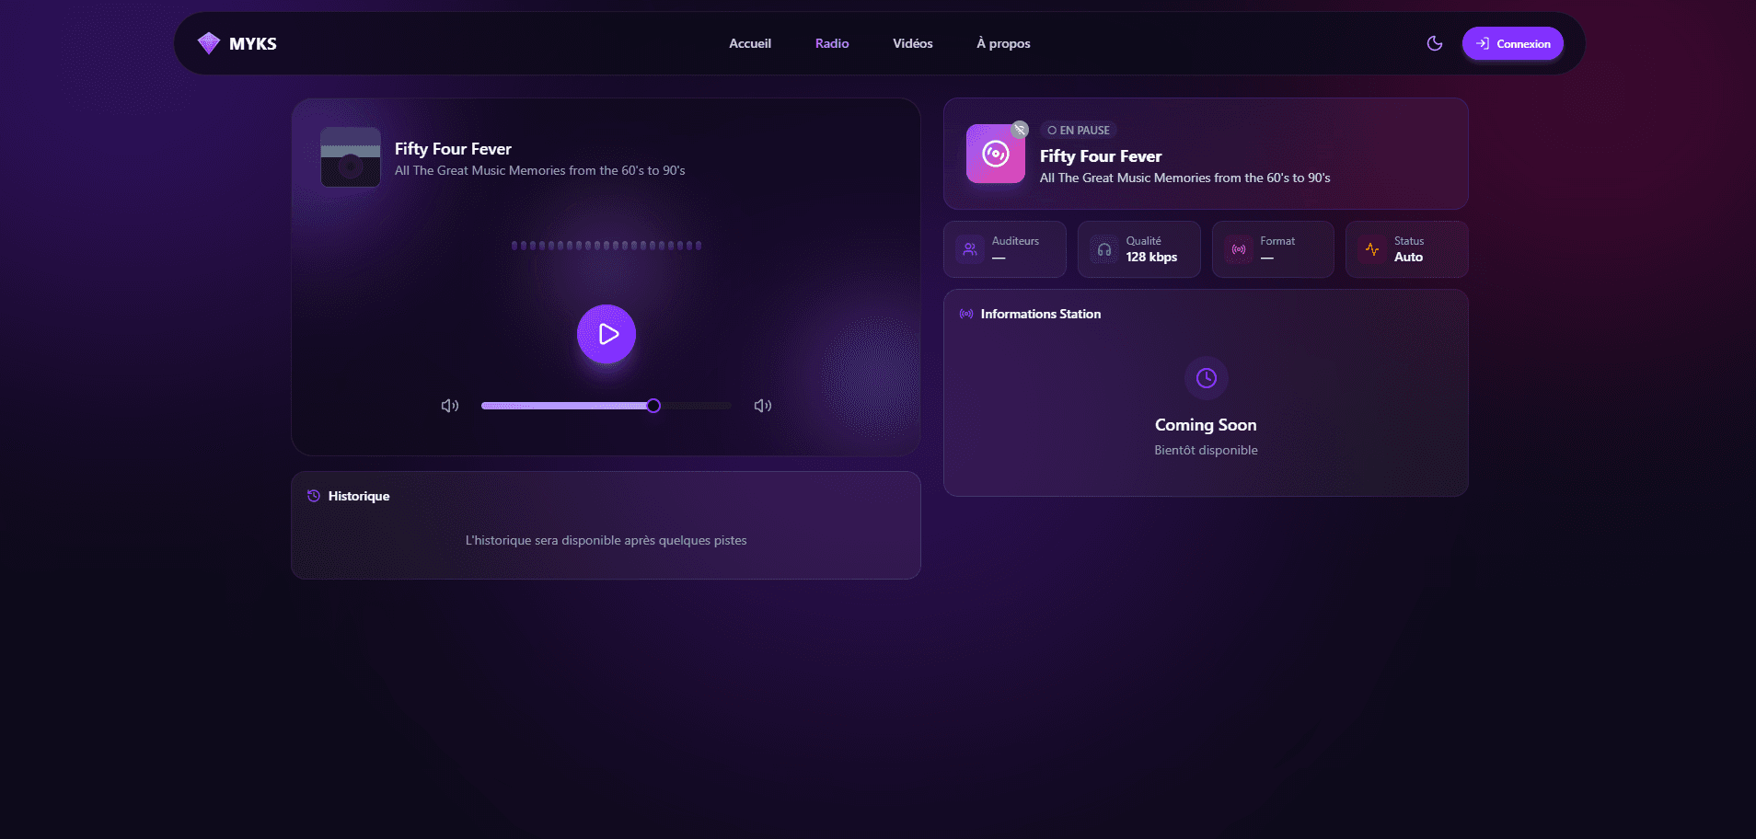This screenshot has height=839, width=1756.
Task: Go to the Vidéos page
Action: pyautogui.click(x=912, y=43)
